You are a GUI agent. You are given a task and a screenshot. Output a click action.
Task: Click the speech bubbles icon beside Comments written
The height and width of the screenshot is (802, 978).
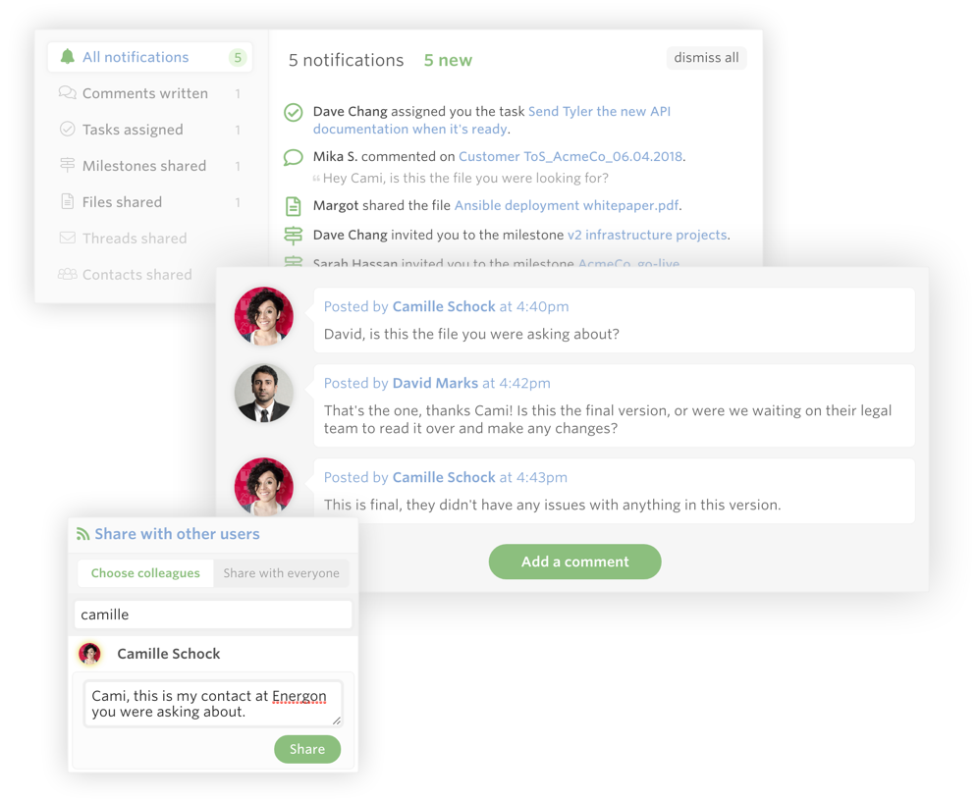point(68,93)
